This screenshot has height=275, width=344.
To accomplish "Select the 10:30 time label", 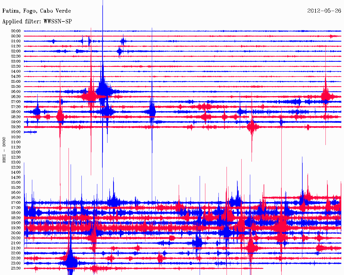I will [16, 137].
